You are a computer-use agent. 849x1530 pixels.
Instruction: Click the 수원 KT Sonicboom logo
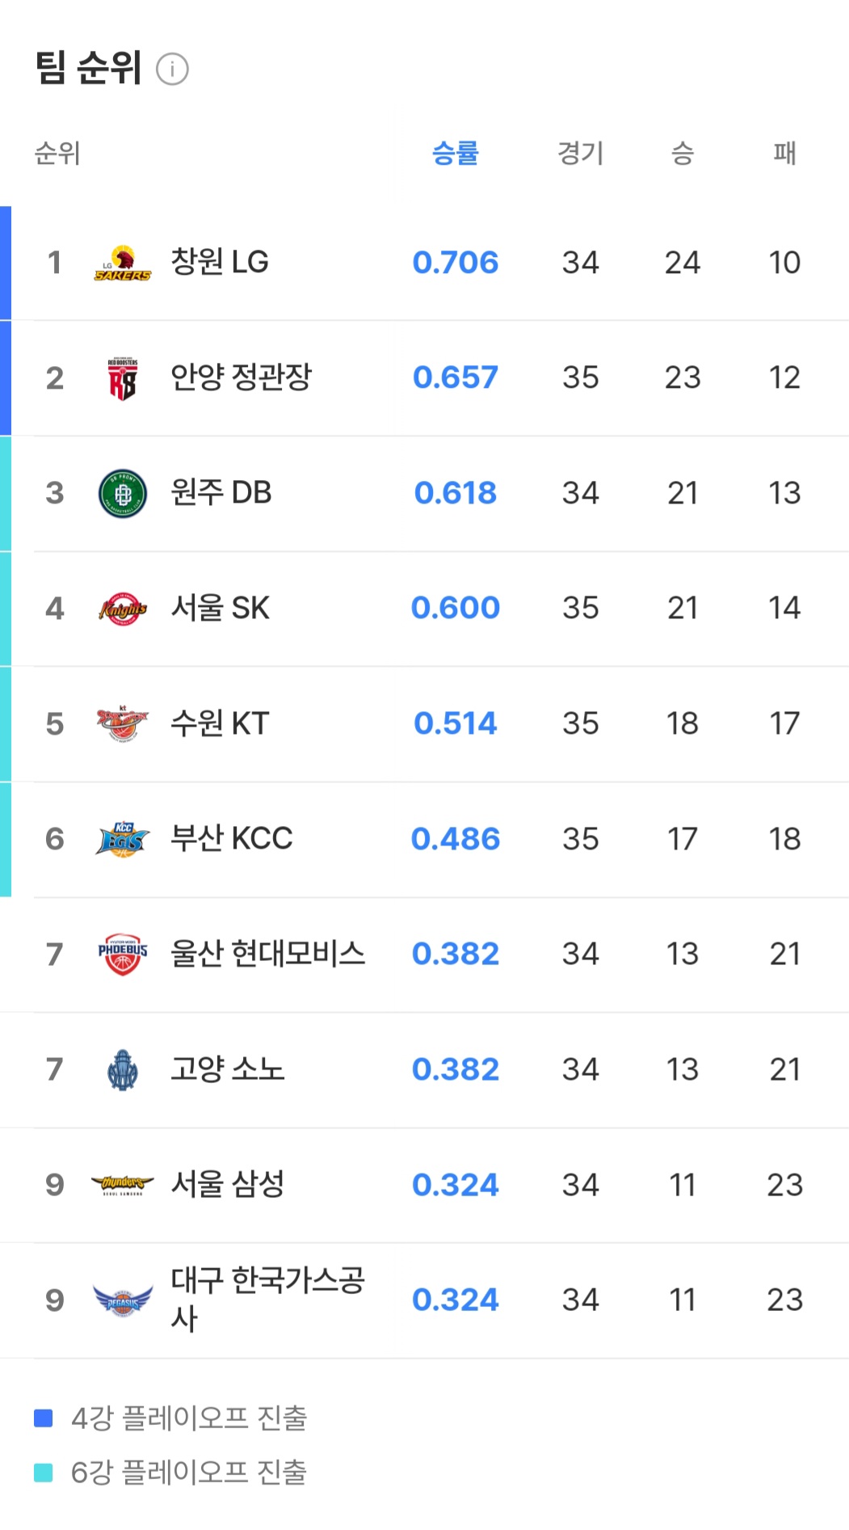[123, 723]
